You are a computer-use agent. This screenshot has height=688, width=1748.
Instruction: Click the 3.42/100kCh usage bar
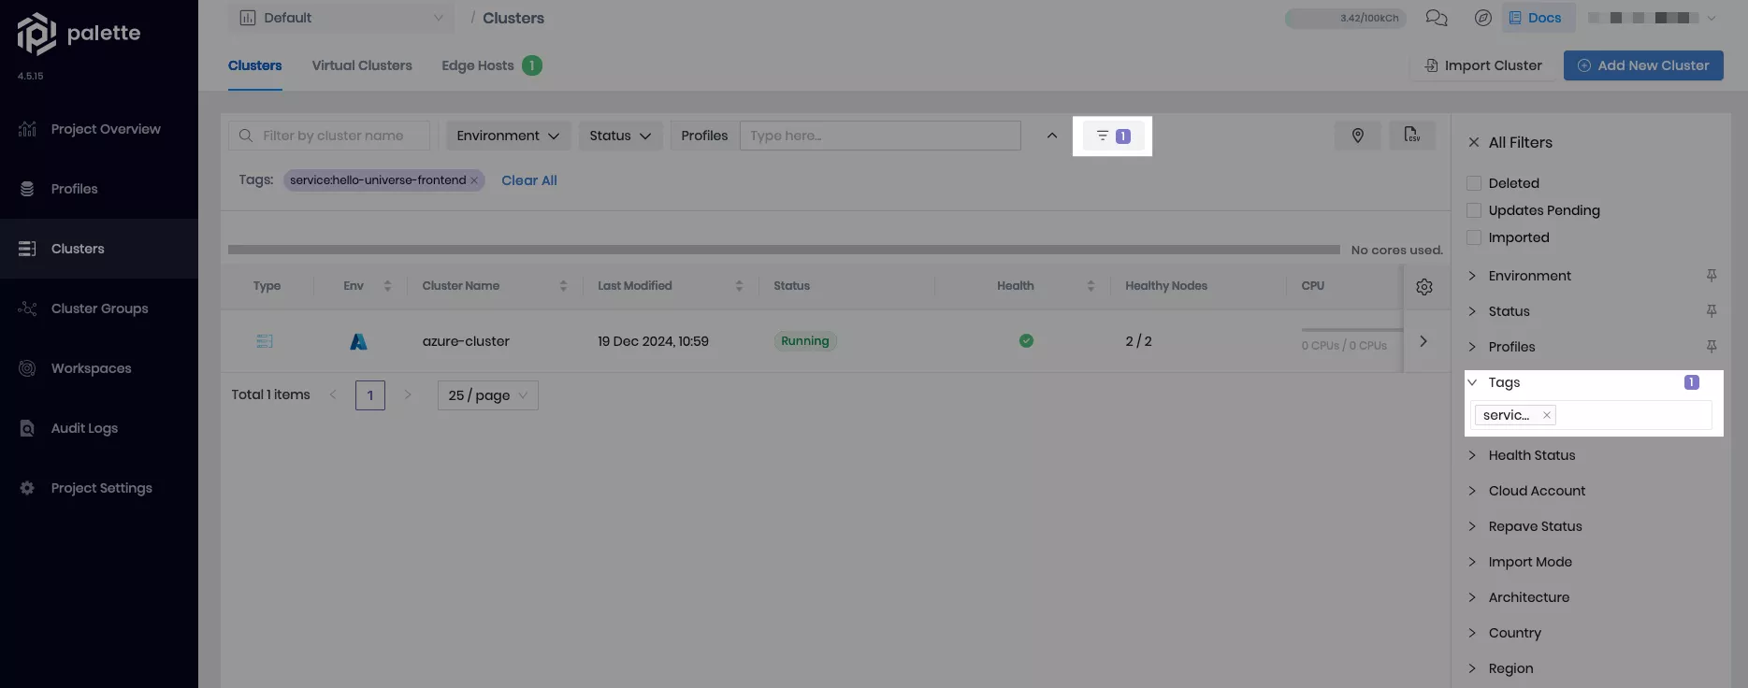[1345, 18]
